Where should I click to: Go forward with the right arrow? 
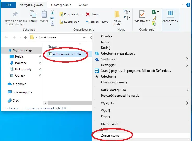pos(14,37)
